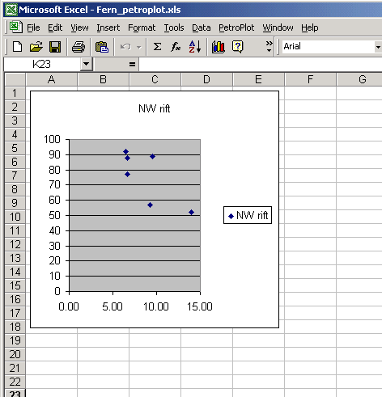Screen dimensions: 382x397
Task: Open the Arial font dropdown
Action: click(378, 47)
